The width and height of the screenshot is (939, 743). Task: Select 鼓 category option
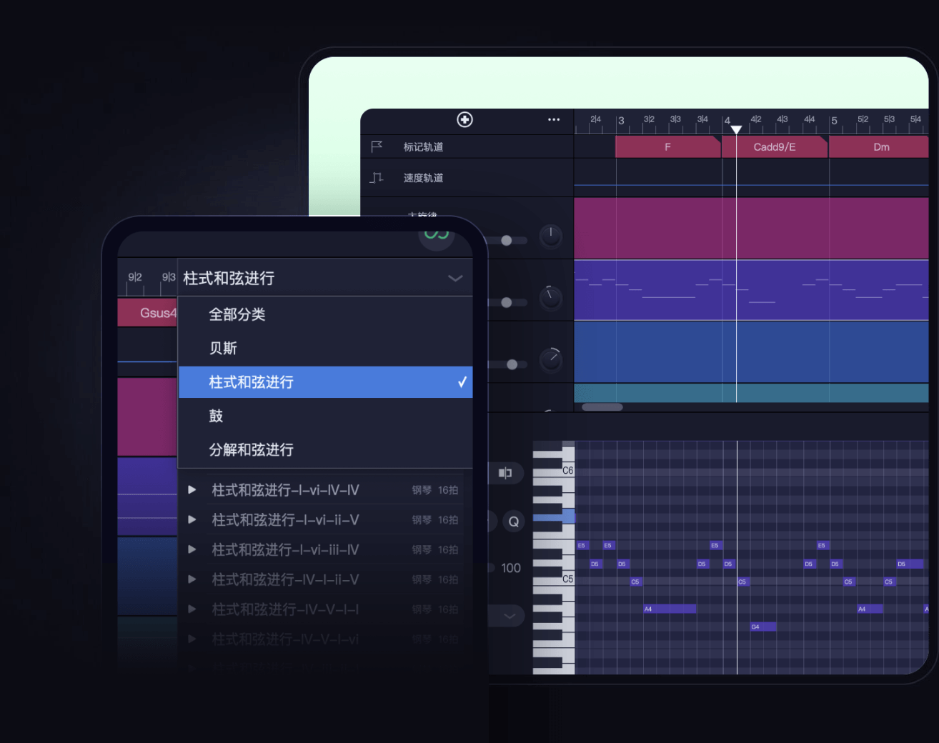tap(216, 416)
